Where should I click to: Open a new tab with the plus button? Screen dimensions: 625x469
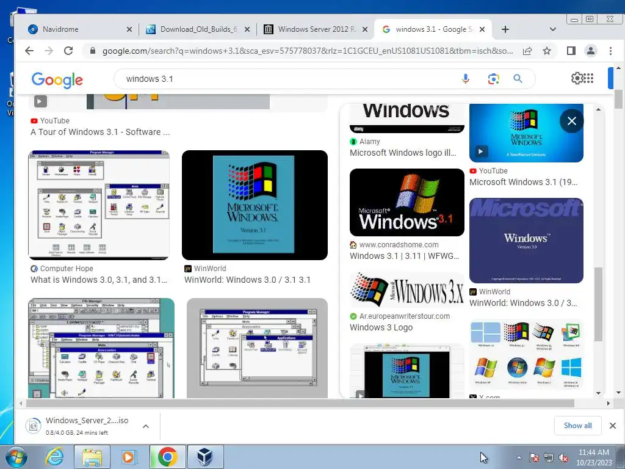click(505, 29)
